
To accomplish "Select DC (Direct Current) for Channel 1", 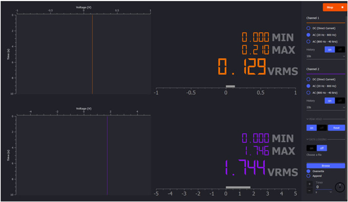I will pos(308,28).
